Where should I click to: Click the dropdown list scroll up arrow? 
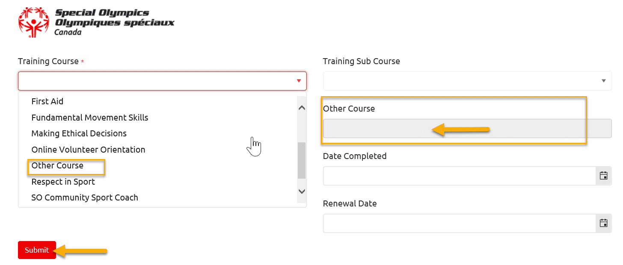click(x=302, y=108)
